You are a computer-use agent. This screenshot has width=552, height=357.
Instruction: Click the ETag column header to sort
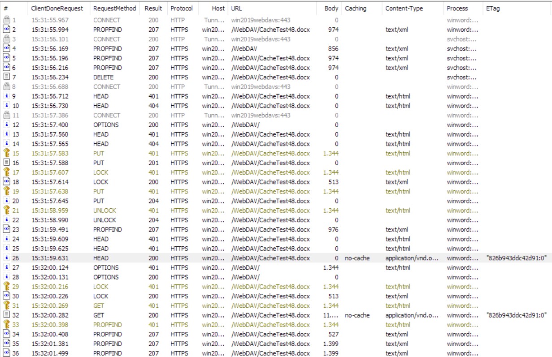(493, 7)
